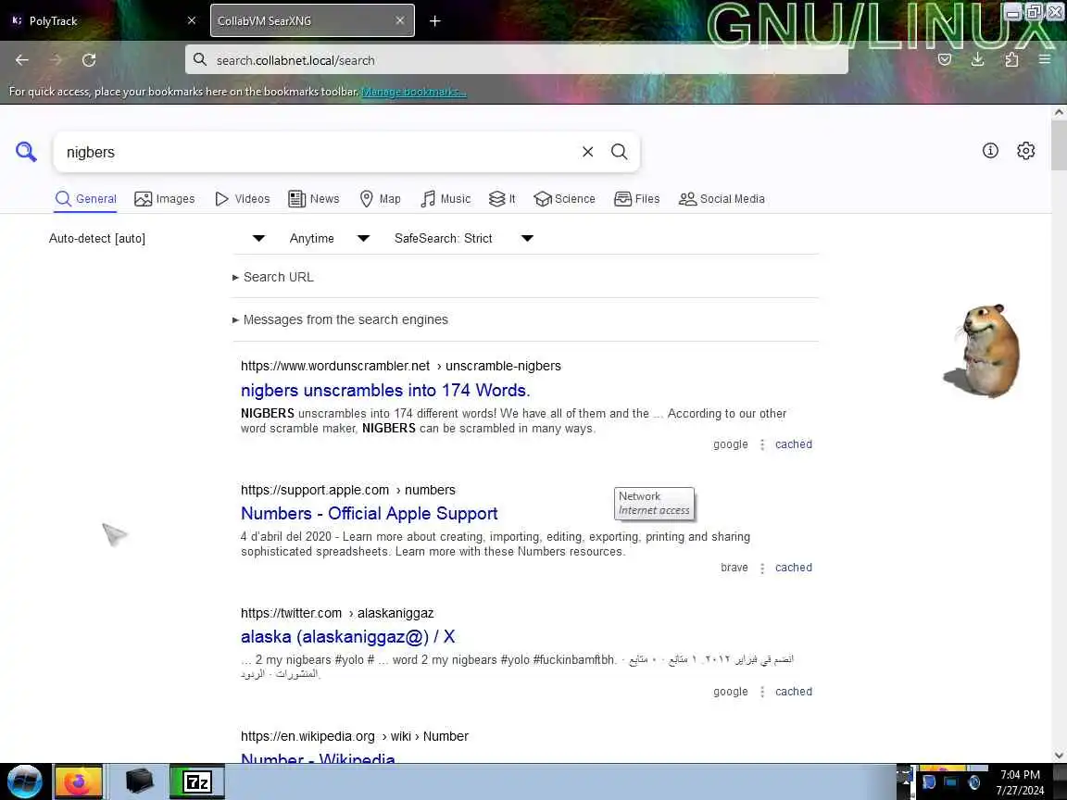This screenshot has height=800, width=1067.
Task: Open the SearXNG about info icon
Action: coord(990,151)
